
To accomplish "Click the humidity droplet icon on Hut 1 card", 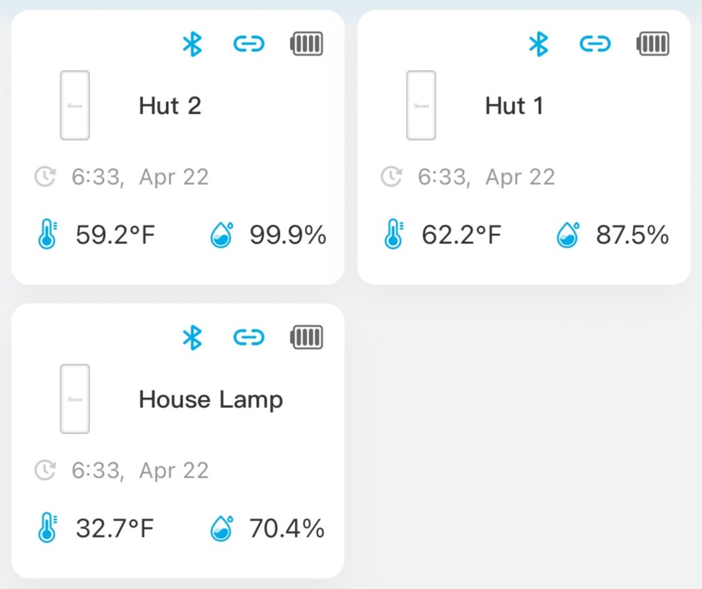I will [568, 235].
